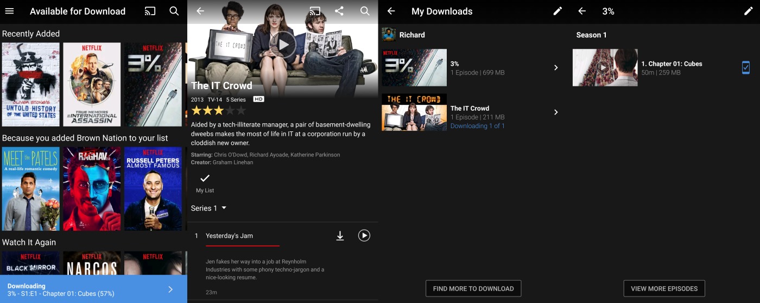Open the Raghav poster
Screen dimensions: 760x303
click(92, 188)
